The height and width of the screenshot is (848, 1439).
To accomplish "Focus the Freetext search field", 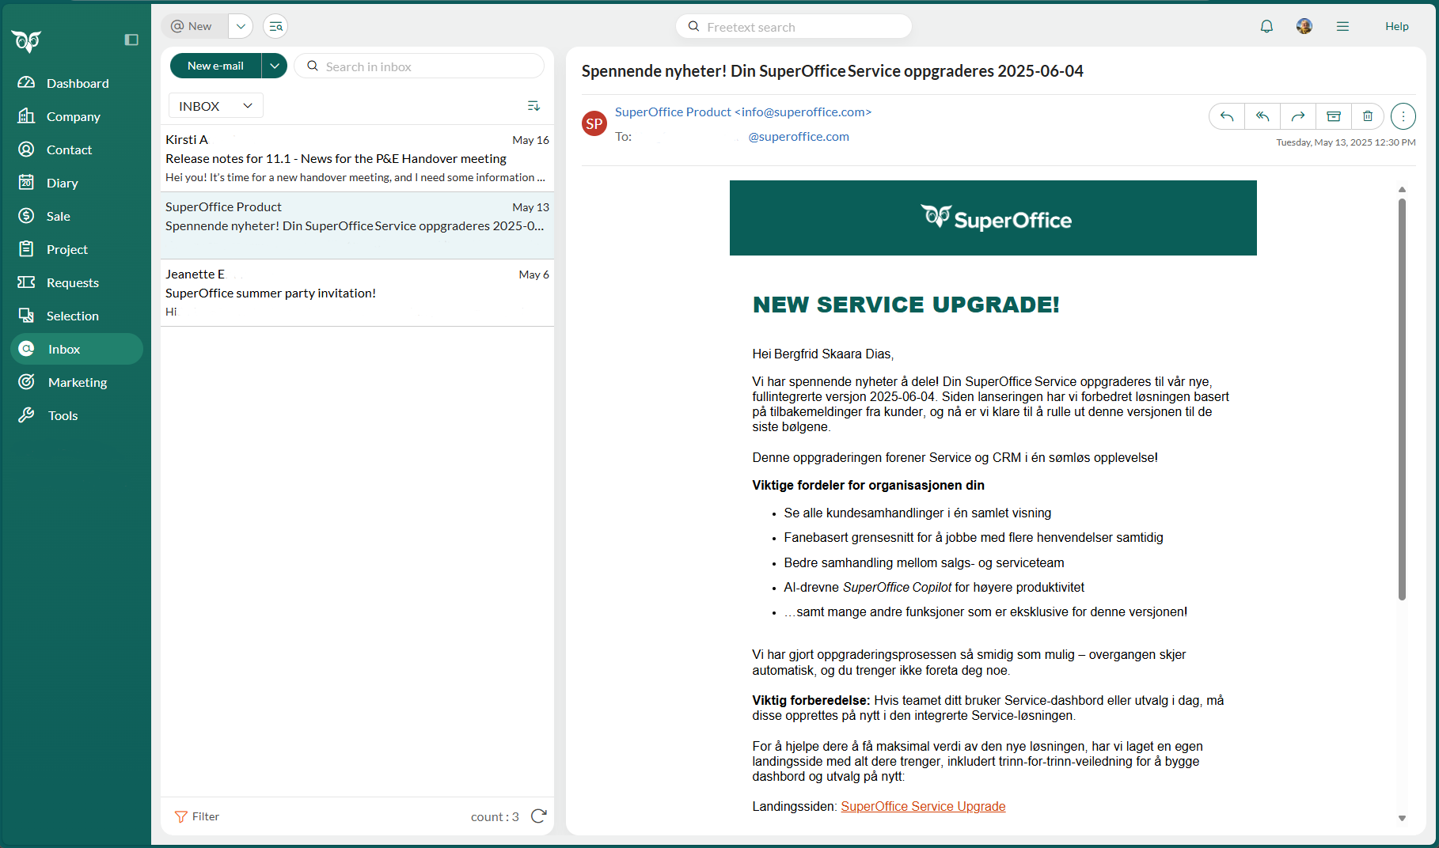I will tap(794, 27).
